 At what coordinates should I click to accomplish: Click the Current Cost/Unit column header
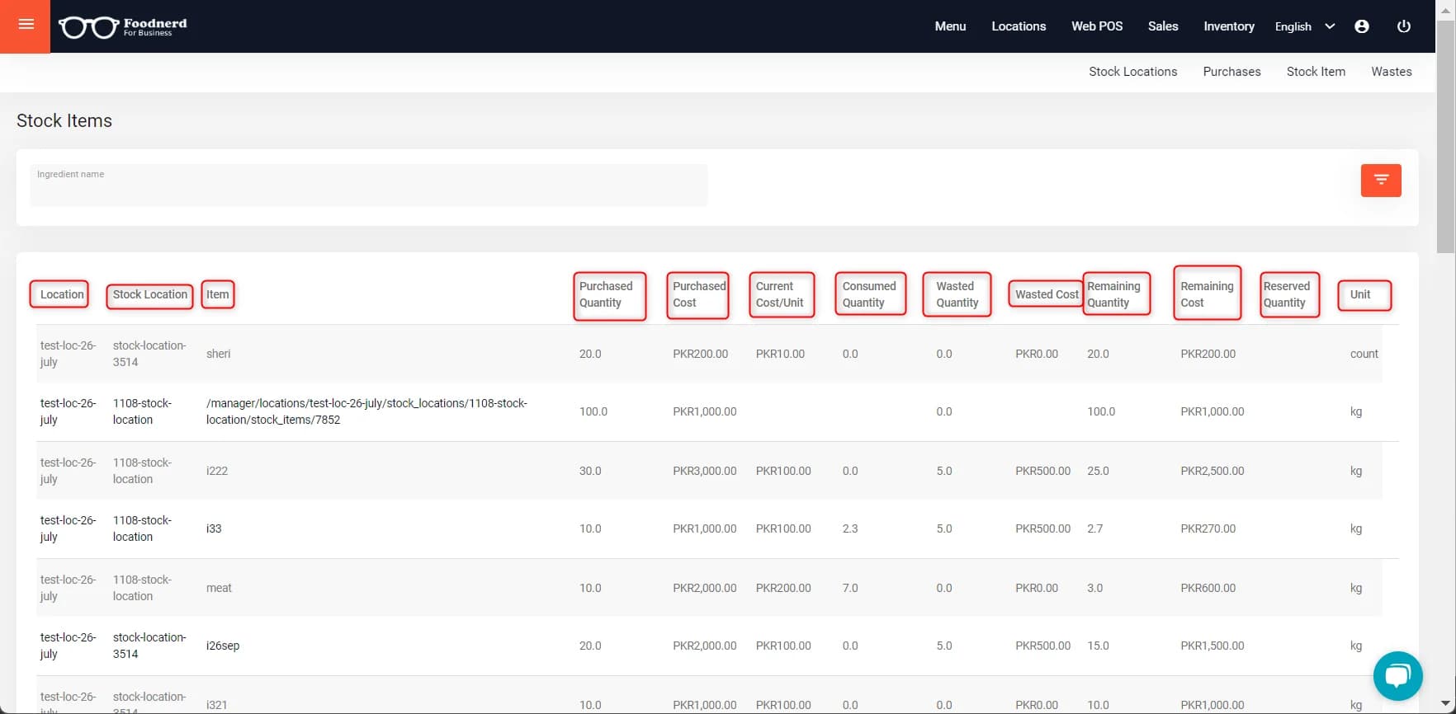(x=782, y=294)
